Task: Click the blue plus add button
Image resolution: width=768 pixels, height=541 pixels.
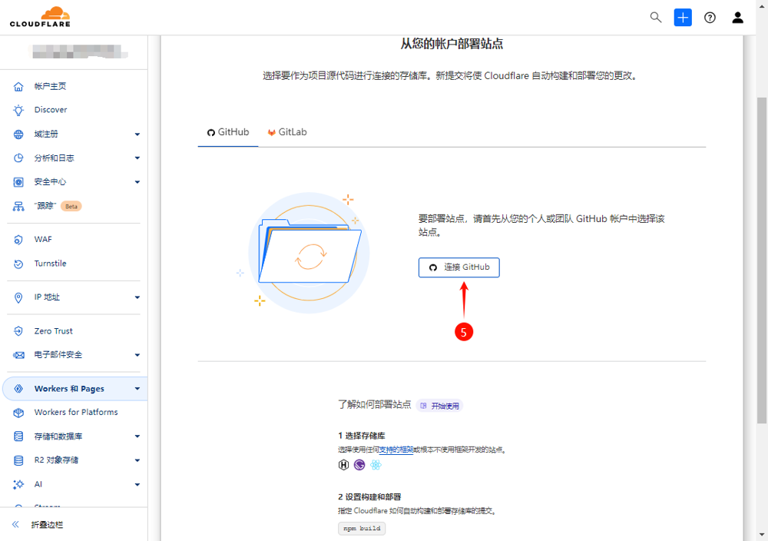Action: [683, 18]
